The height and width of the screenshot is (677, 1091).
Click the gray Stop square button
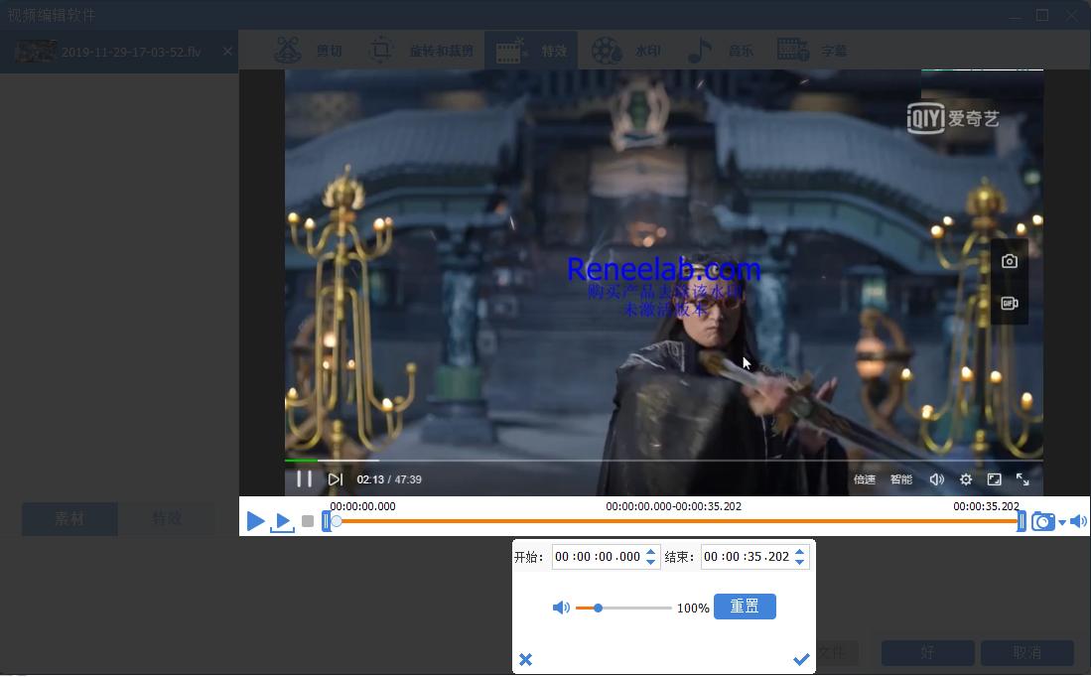(308, 521)
